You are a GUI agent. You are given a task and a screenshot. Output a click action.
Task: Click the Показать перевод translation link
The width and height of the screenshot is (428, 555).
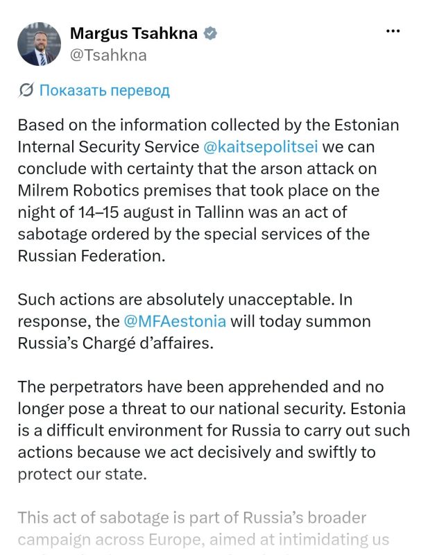coord(105,91)
